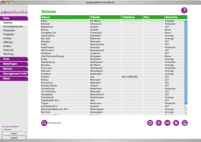Open Inkoop in the sidebar
Screen dimensions: 201x142
point(7,38)
